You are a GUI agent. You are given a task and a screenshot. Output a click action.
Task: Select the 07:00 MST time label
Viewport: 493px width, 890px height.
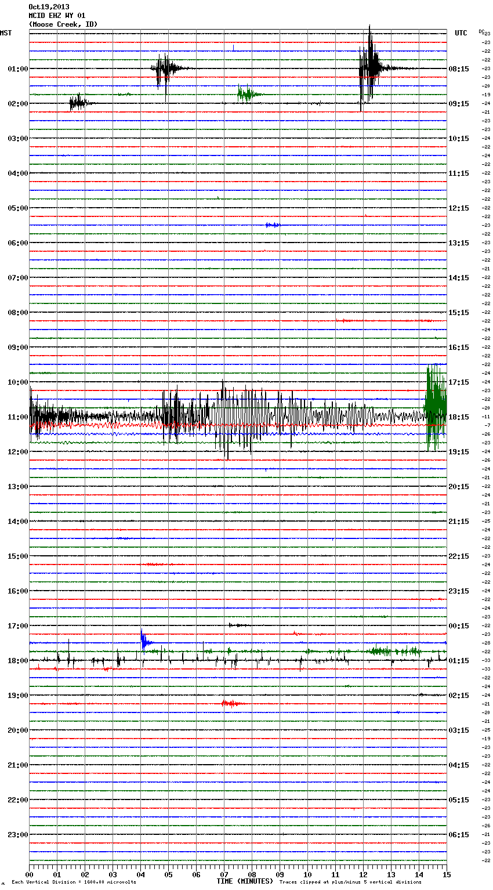(x=18, y=278)
